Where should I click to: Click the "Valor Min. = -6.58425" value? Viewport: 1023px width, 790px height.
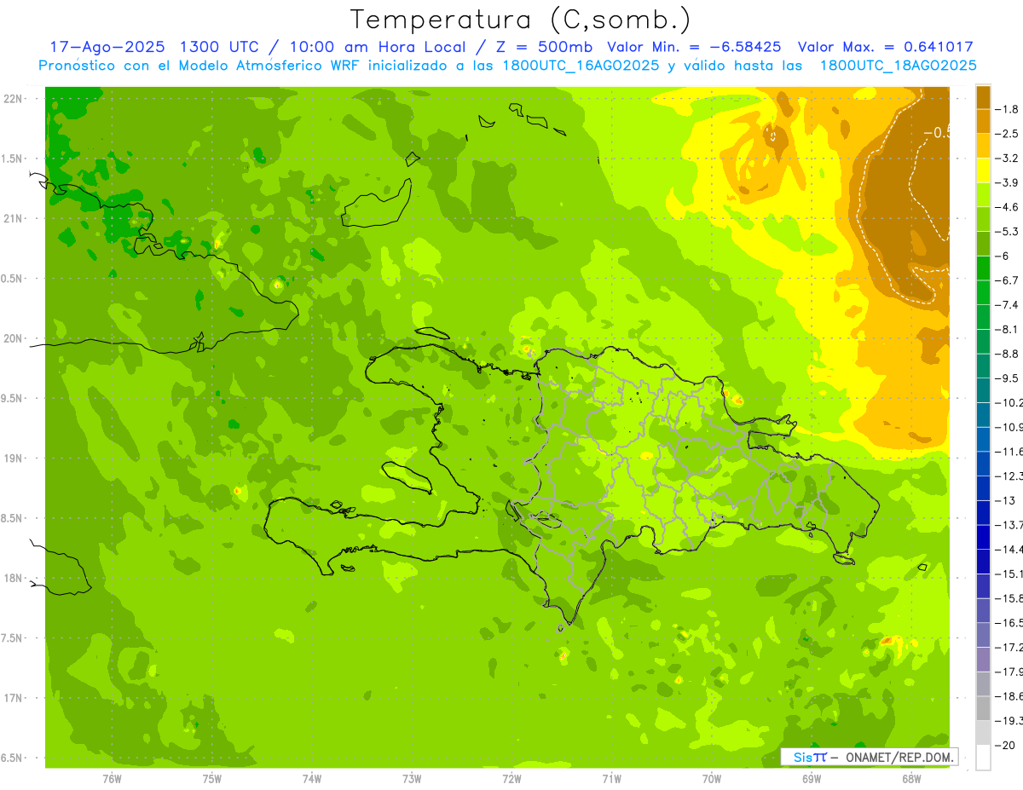pos(694,47)
